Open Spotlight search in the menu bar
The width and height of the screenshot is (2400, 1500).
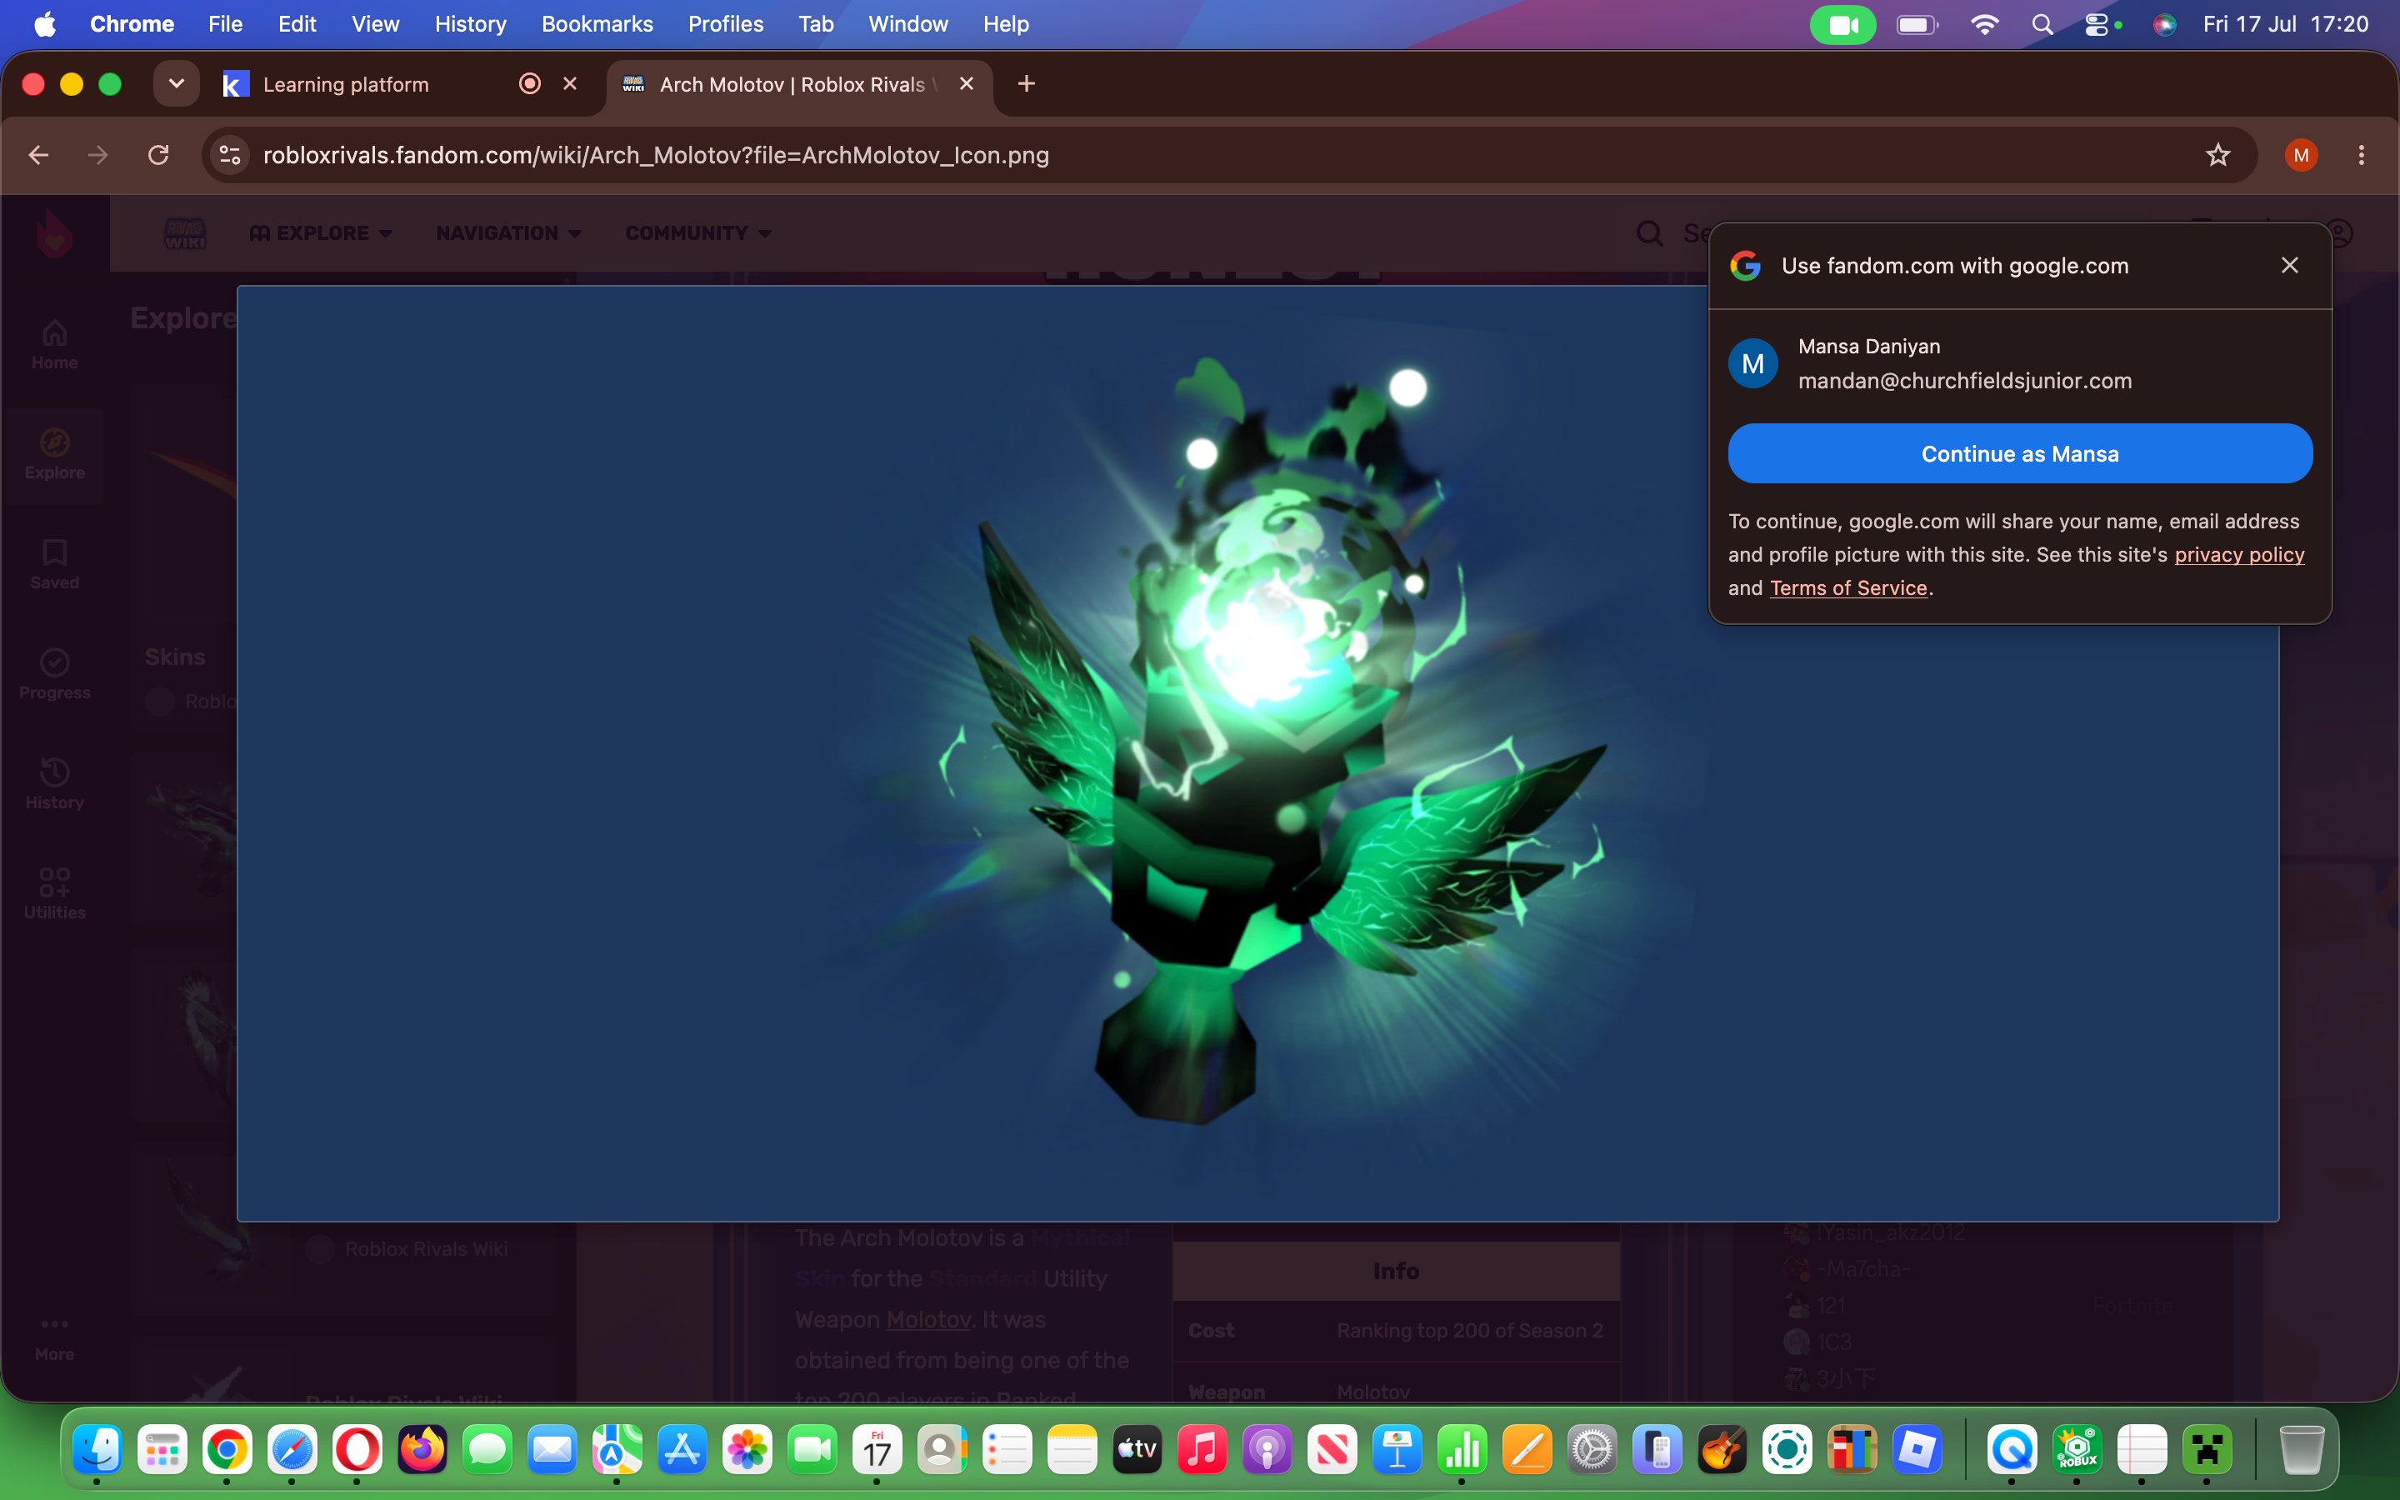pos(2042,25)
